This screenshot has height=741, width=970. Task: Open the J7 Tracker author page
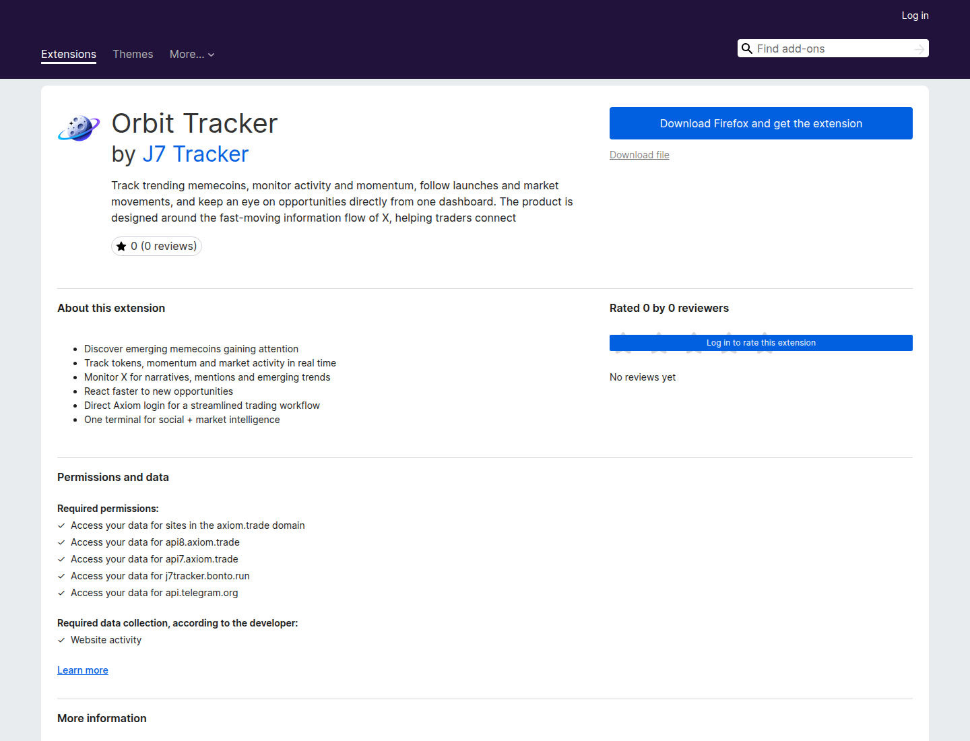(195, 154)
